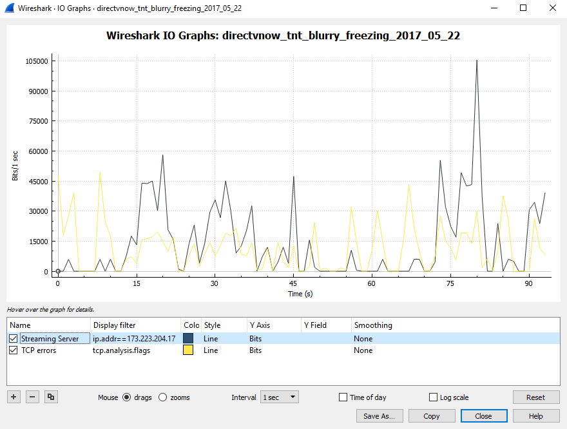Image resolution: width=567 pixels, height=429 pixels.
Task: Copy the graph with the Copy button
Action: [432, 416]
